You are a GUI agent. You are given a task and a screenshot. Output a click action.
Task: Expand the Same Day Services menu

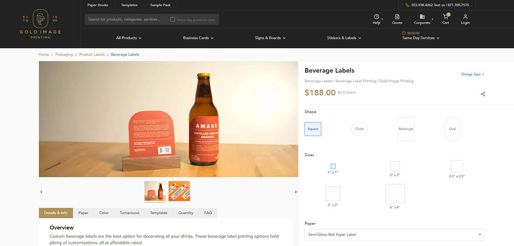point(421,38)
